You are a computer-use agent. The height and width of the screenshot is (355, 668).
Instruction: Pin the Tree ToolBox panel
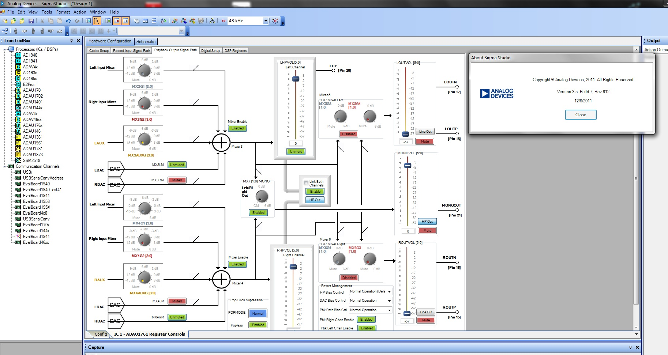click(71, 41)
